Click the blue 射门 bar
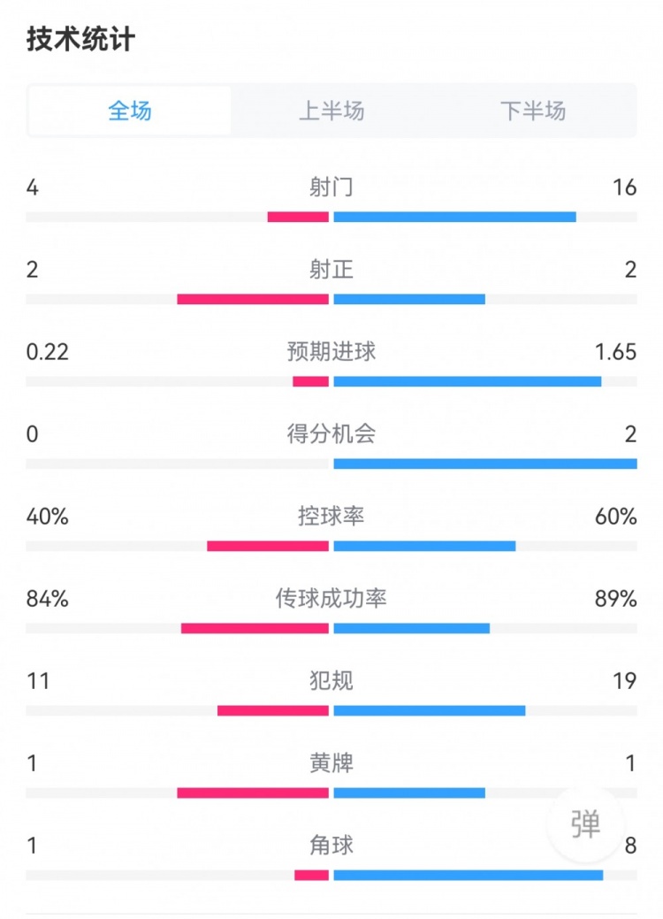Viewport: 663px width, 919px height. (454, 217)
